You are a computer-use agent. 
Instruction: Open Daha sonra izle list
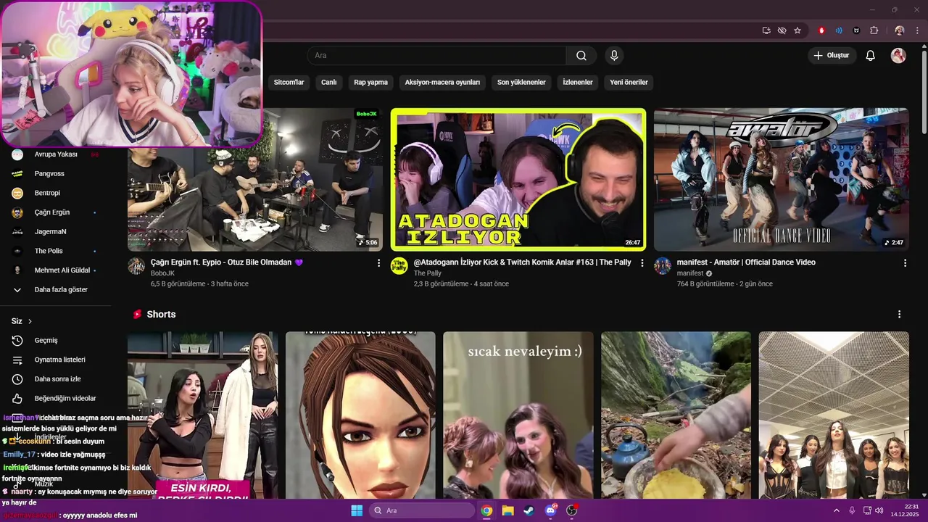click(x=57, y=379)
